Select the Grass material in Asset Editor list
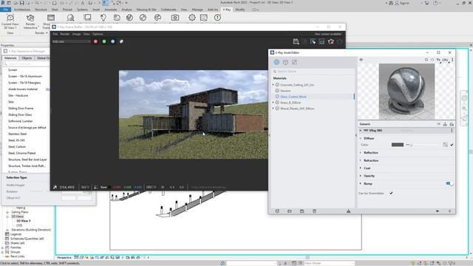The image size is (473, 266). (290, 103)
